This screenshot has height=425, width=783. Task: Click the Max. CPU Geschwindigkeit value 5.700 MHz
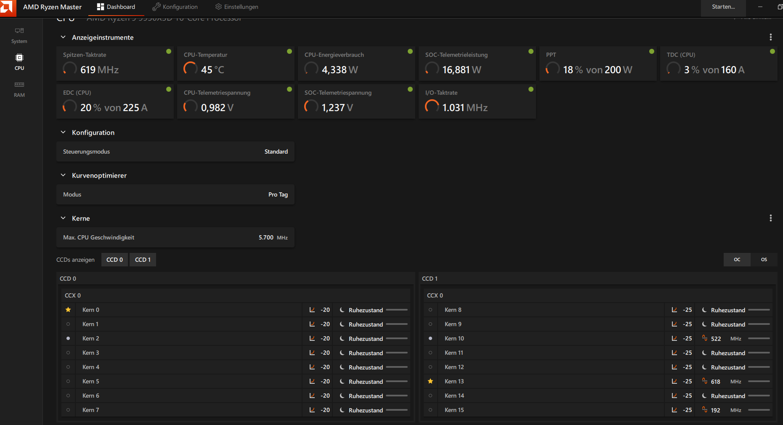click(x=273, y=238)
